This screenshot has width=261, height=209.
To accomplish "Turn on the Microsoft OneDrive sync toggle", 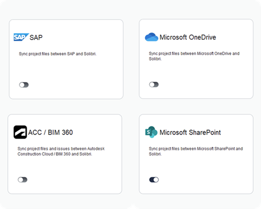I will click(x=154, y=84).
